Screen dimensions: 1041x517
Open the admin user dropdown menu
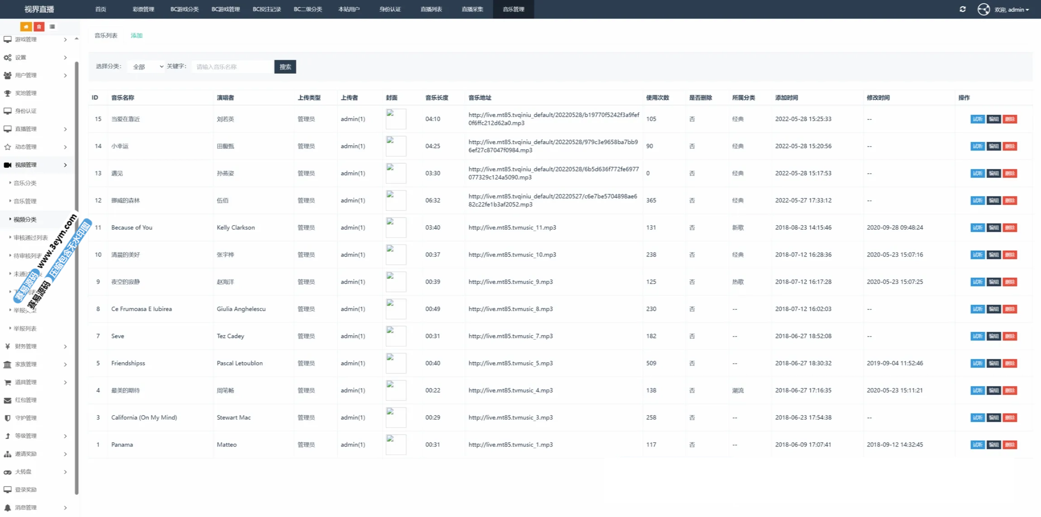point(1012,9)
